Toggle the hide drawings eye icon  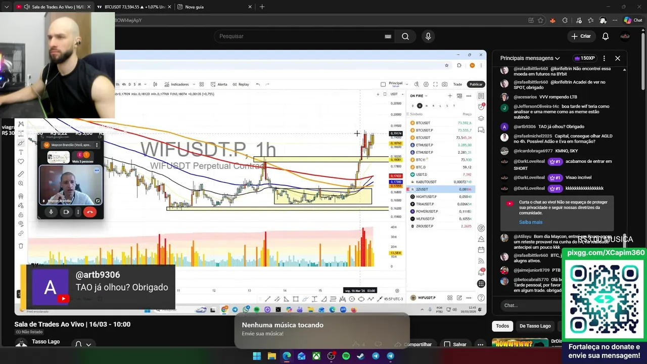click(x=21, y=223)
